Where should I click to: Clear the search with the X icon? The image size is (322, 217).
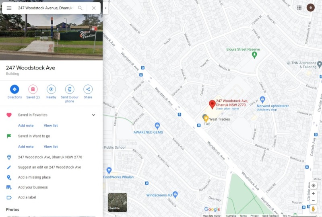click(x=94, y=8)
